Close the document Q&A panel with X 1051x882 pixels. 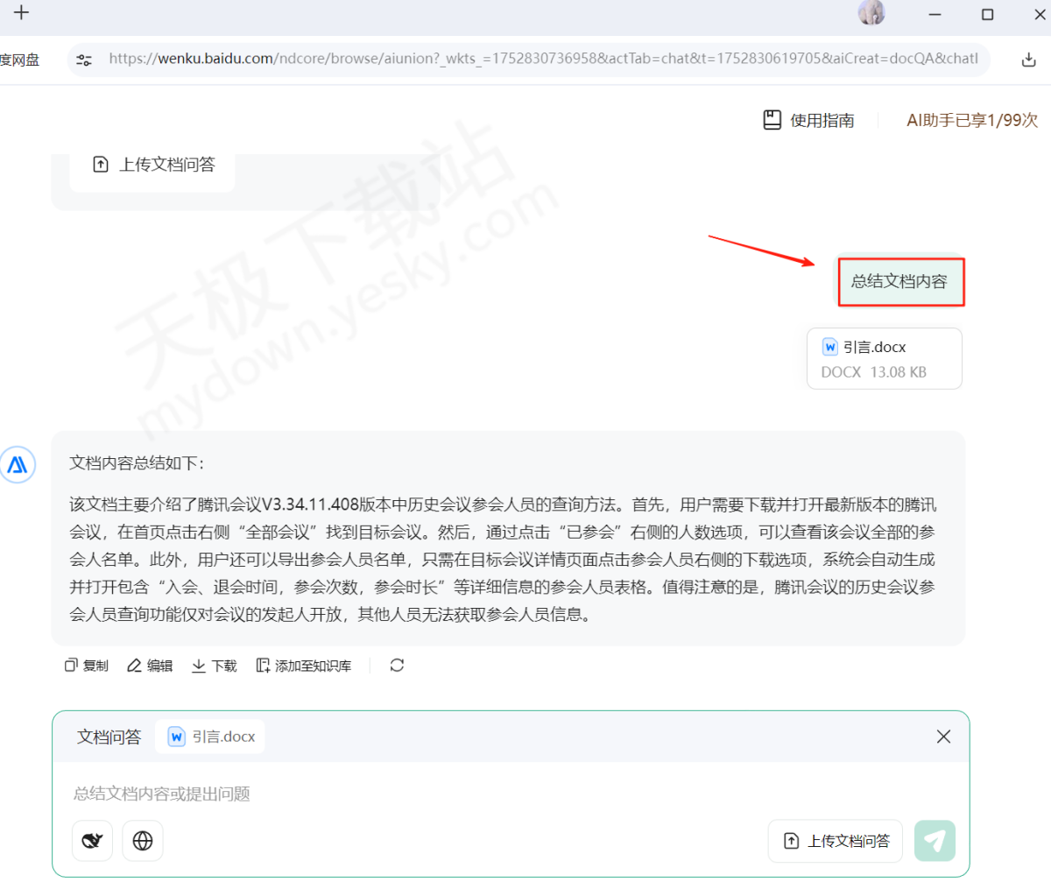coord(943,737)
